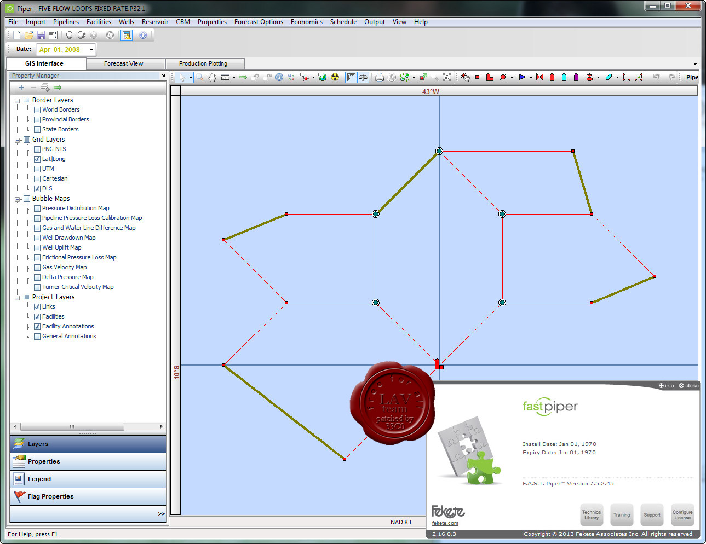Open the Forecast Options menu
Screen dimensions: 706x544
coord(259,22)
